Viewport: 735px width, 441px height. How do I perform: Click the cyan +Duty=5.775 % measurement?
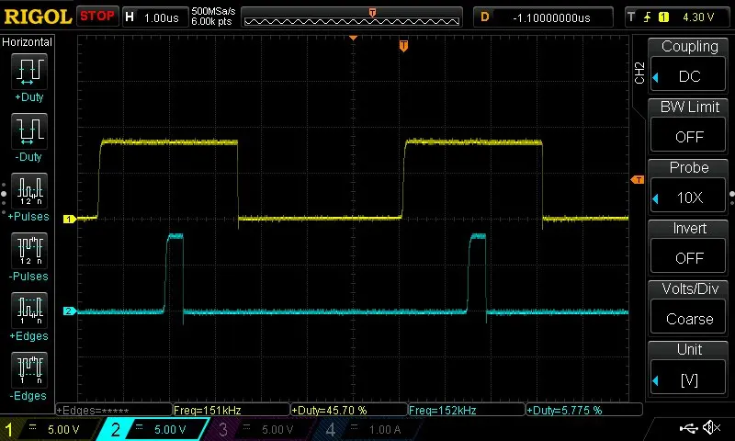[584, 410]
